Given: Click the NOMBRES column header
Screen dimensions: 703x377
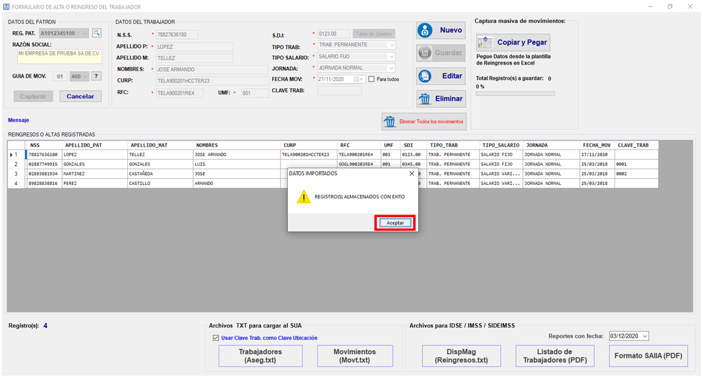Looking at the screenshot, I should [237, 145].
